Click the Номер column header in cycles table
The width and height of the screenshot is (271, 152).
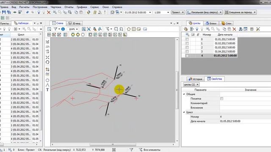[x=207, y=35]
